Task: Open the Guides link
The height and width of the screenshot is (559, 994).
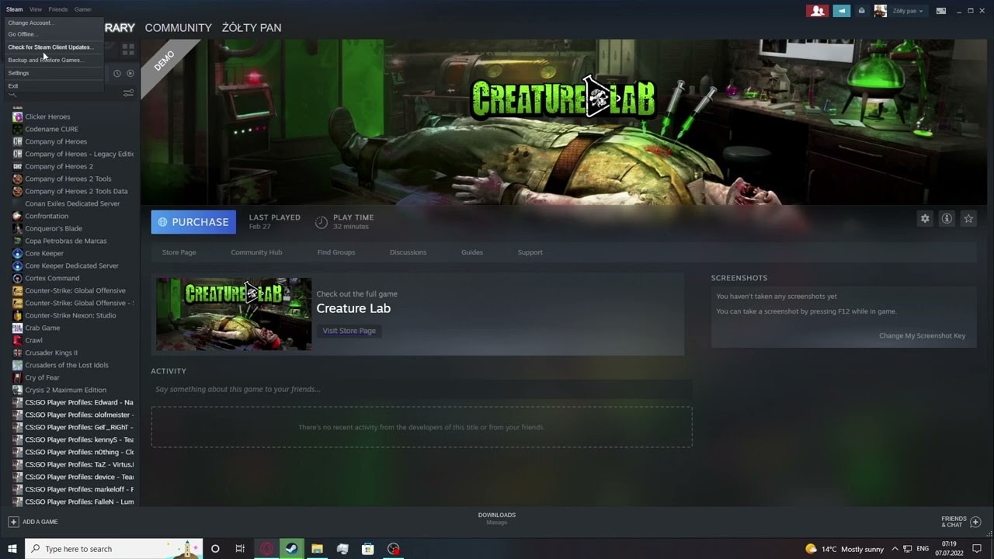Action: tap(472, 252)
